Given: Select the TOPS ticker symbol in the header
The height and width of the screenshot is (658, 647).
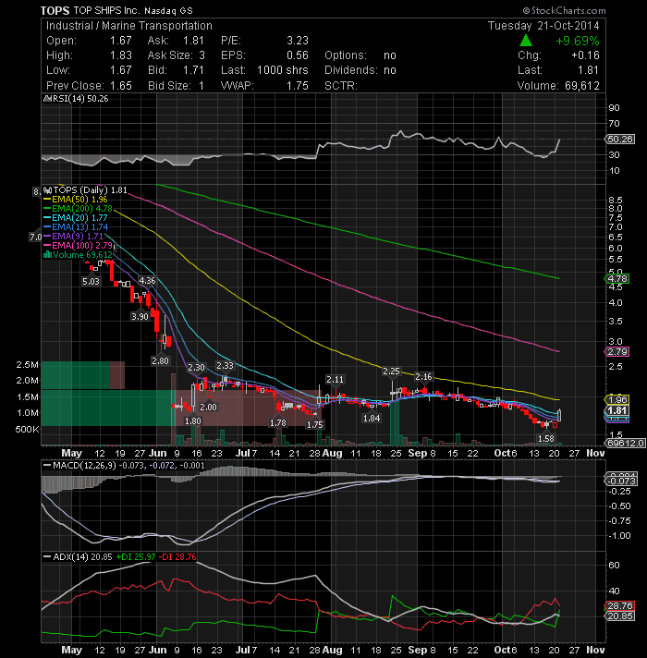Looking at the screenshot, I should (55, 11).
